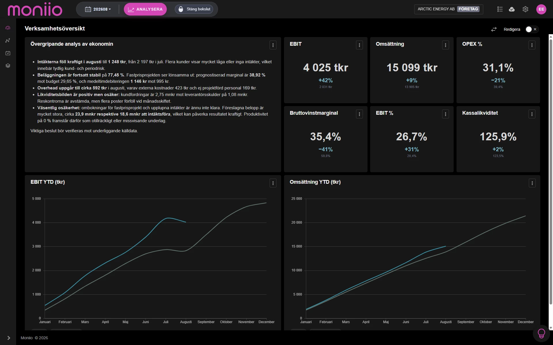Click Stäng bokslut button

(x=194, y=9)
